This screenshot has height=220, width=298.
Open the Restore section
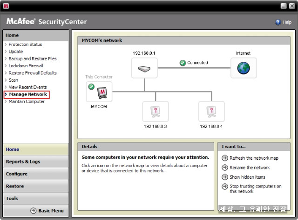tap(36, 186)
